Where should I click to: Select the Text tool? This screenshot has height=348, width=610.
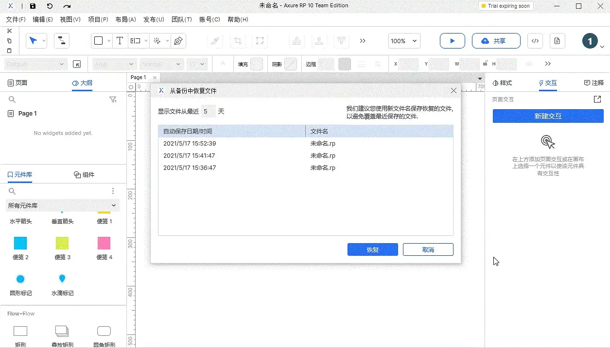click(120, 41)
